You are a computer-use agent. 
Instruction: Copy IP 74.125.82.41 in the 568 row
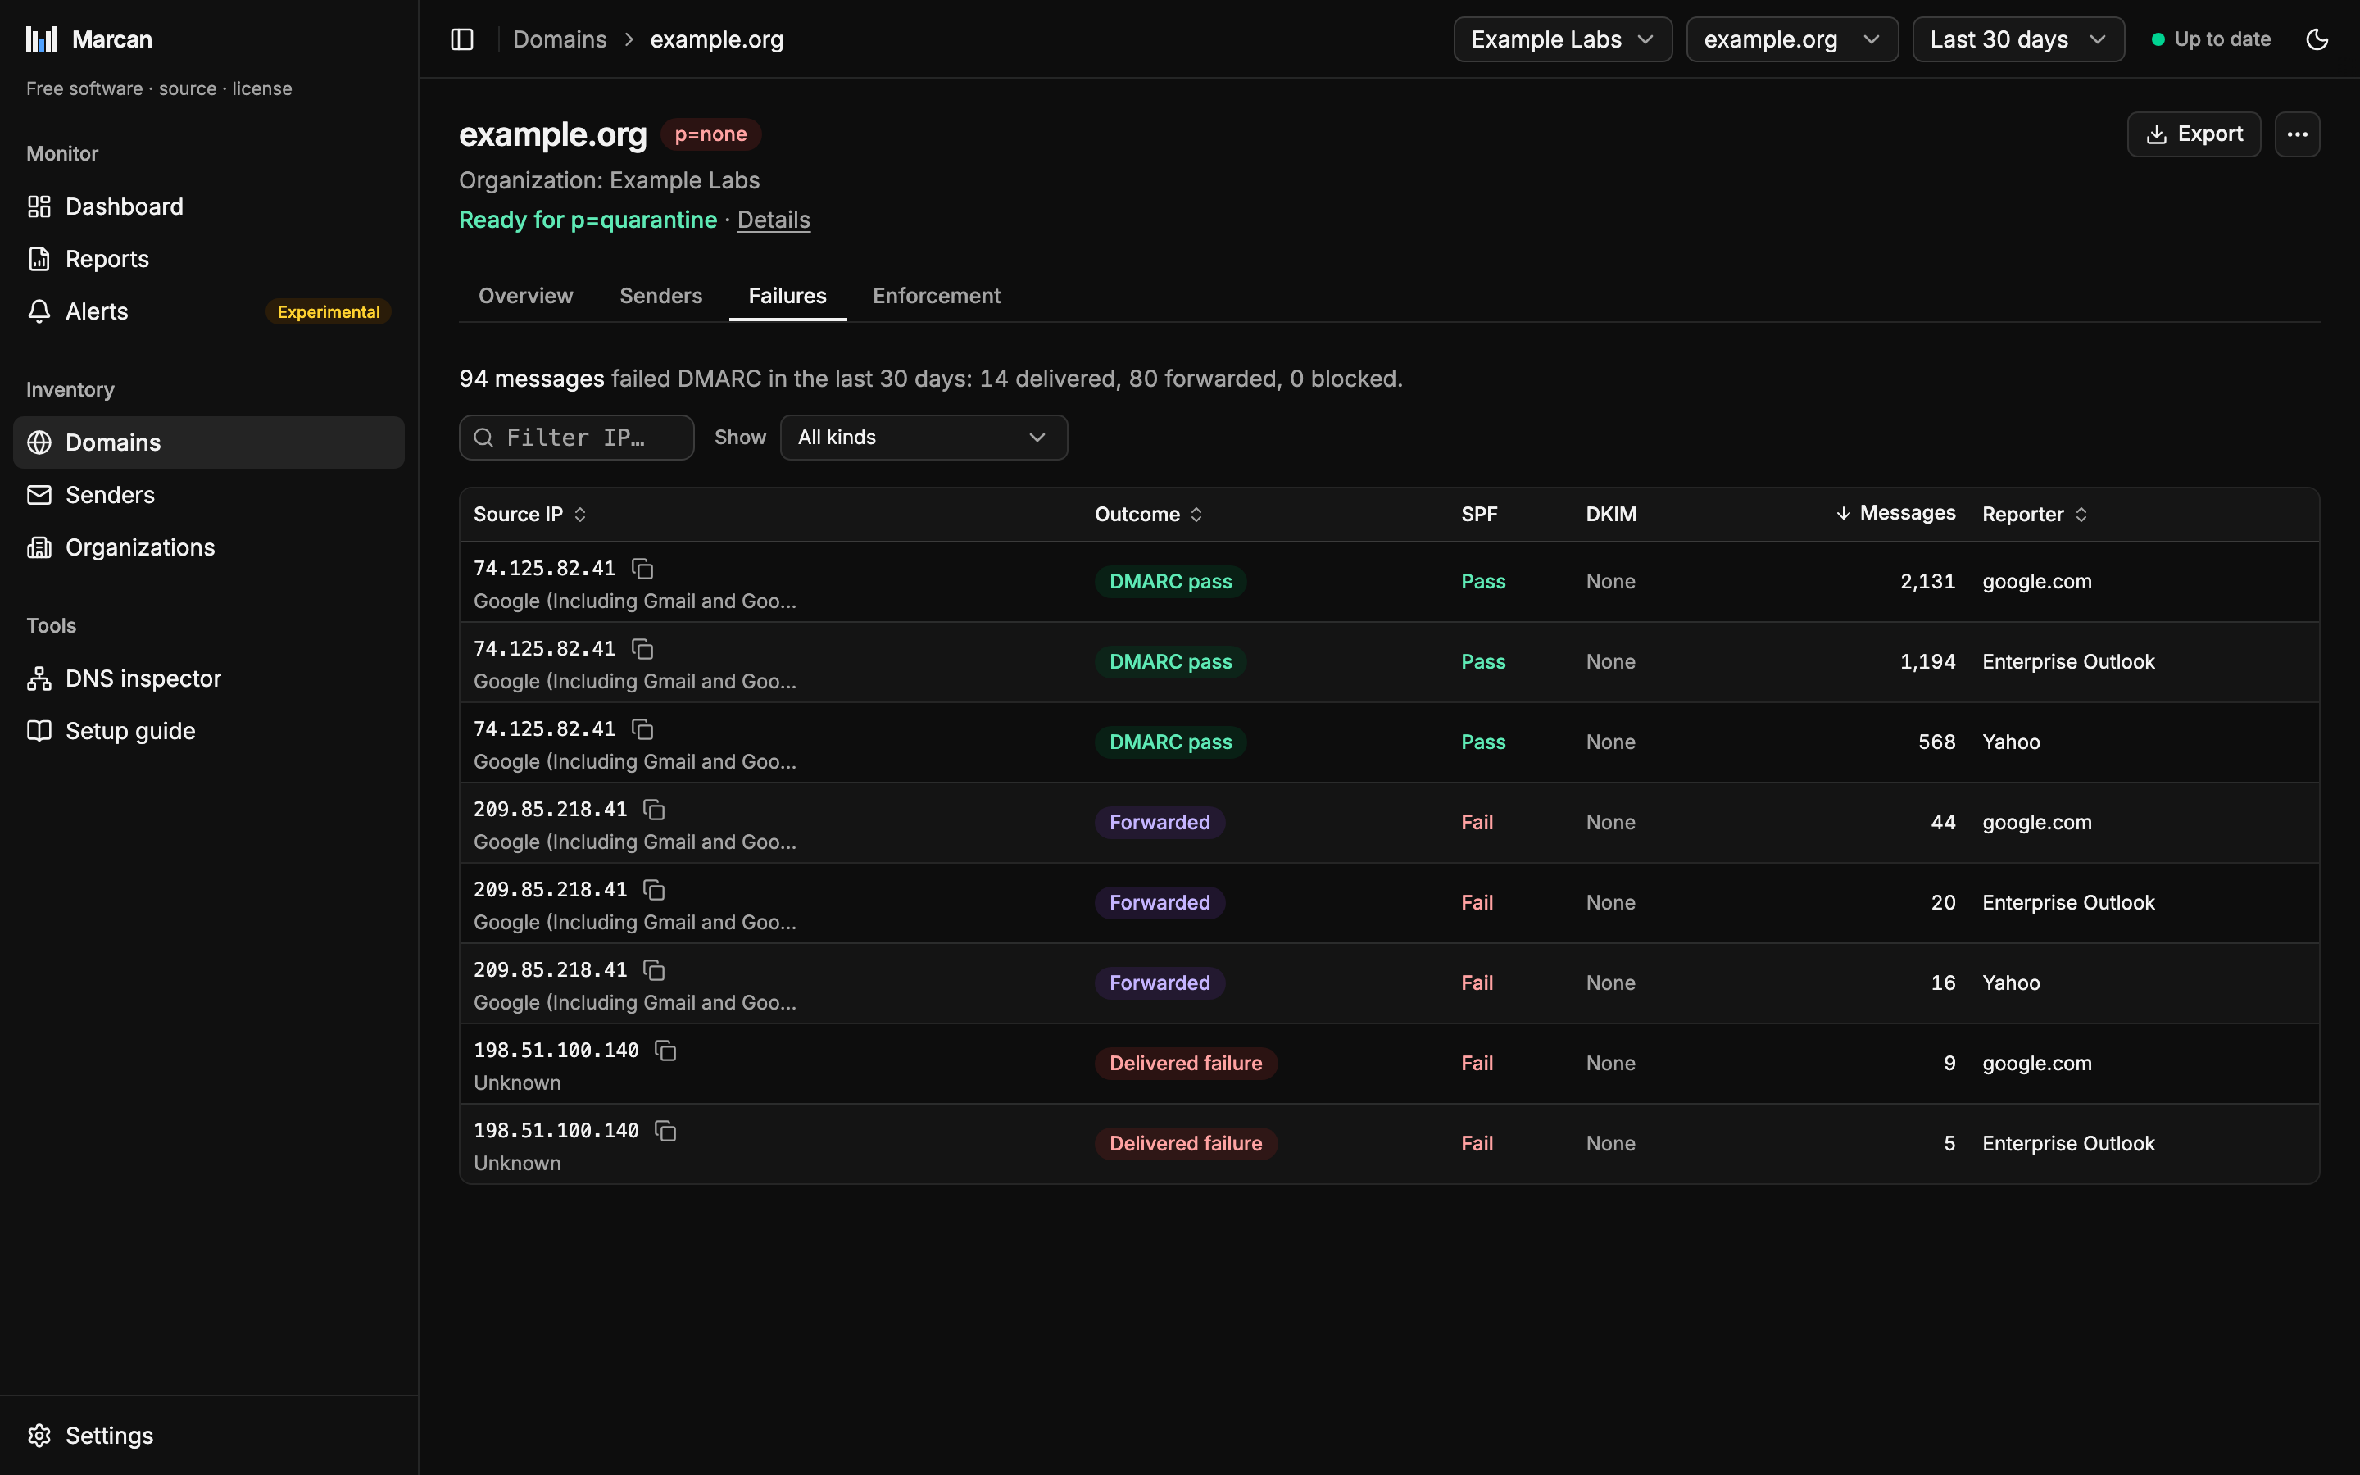(x=642, y=728)
